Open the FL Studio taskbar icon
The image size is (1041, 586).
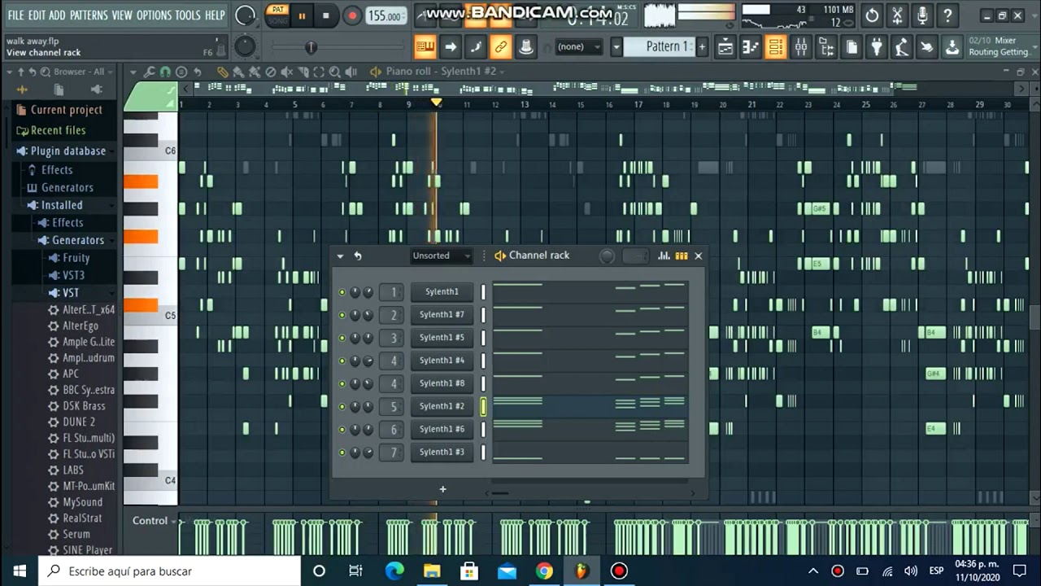[x=581, y=571]
